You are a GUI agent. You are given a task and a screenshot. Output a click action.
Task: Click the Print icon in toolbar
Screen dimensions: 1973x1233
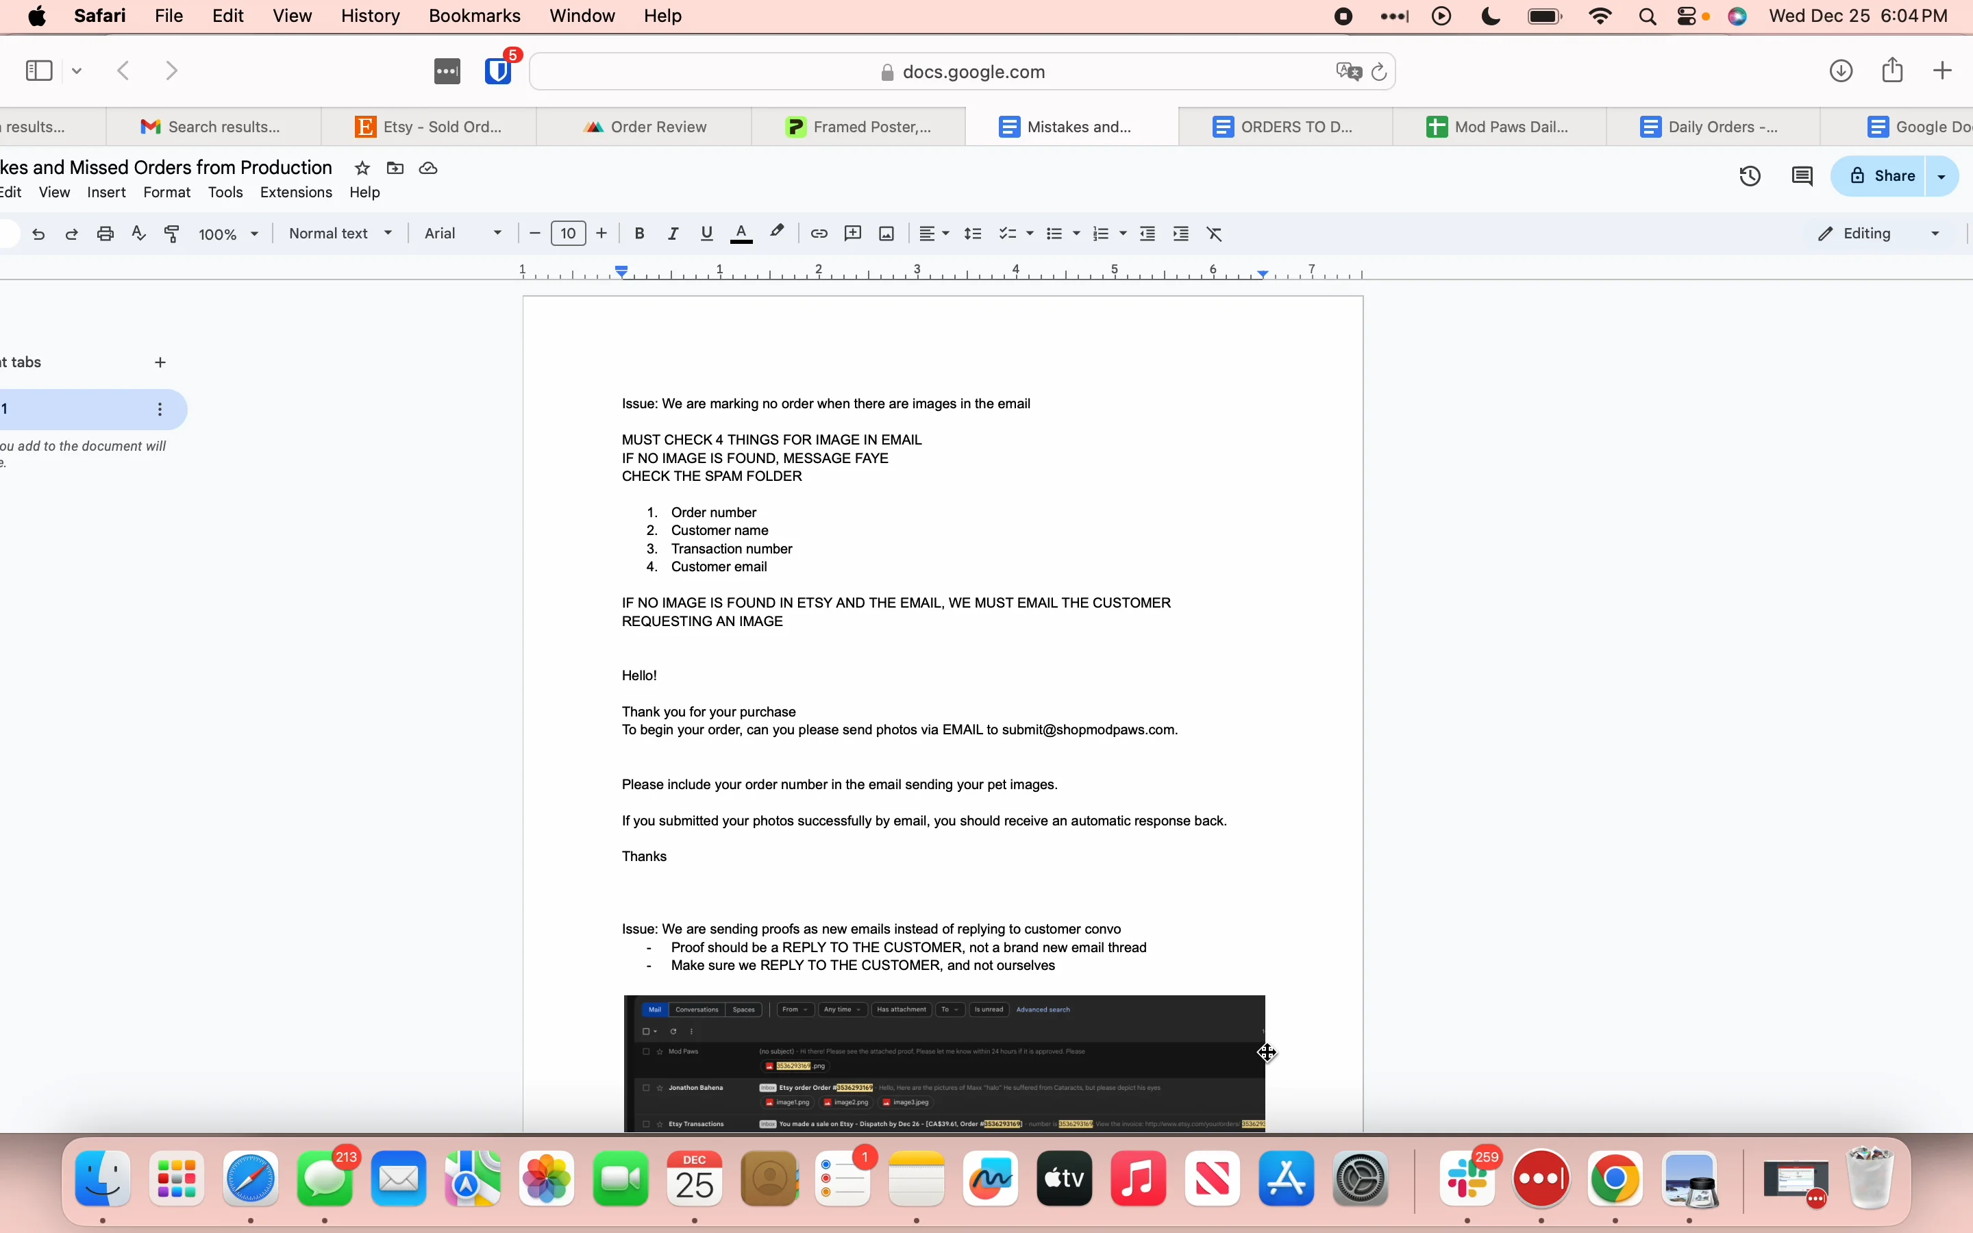tap(106, 234)
